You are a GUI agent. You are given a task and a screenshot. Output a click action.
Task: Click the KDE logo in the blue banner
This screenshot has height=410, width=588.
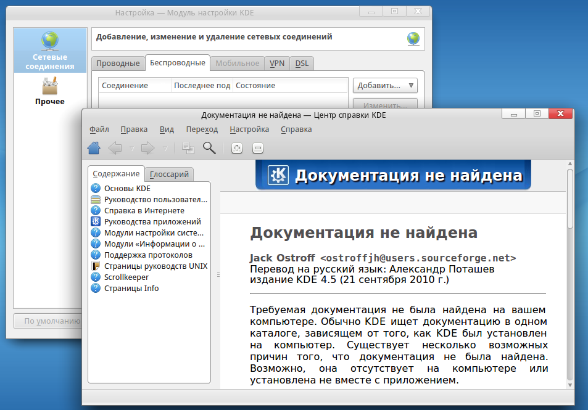278,175
